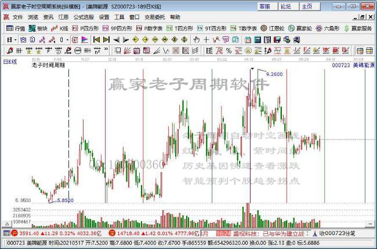Open the 9T四方形 tool
The image size is (377, 249).
click(212, 28)
